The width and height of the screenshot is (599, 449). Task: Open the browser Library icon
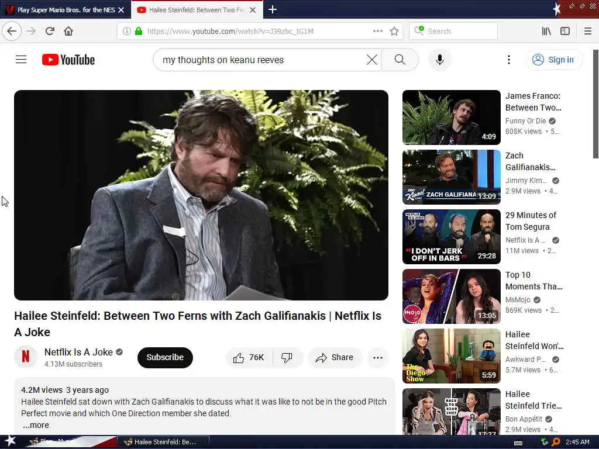click(546, 31)
